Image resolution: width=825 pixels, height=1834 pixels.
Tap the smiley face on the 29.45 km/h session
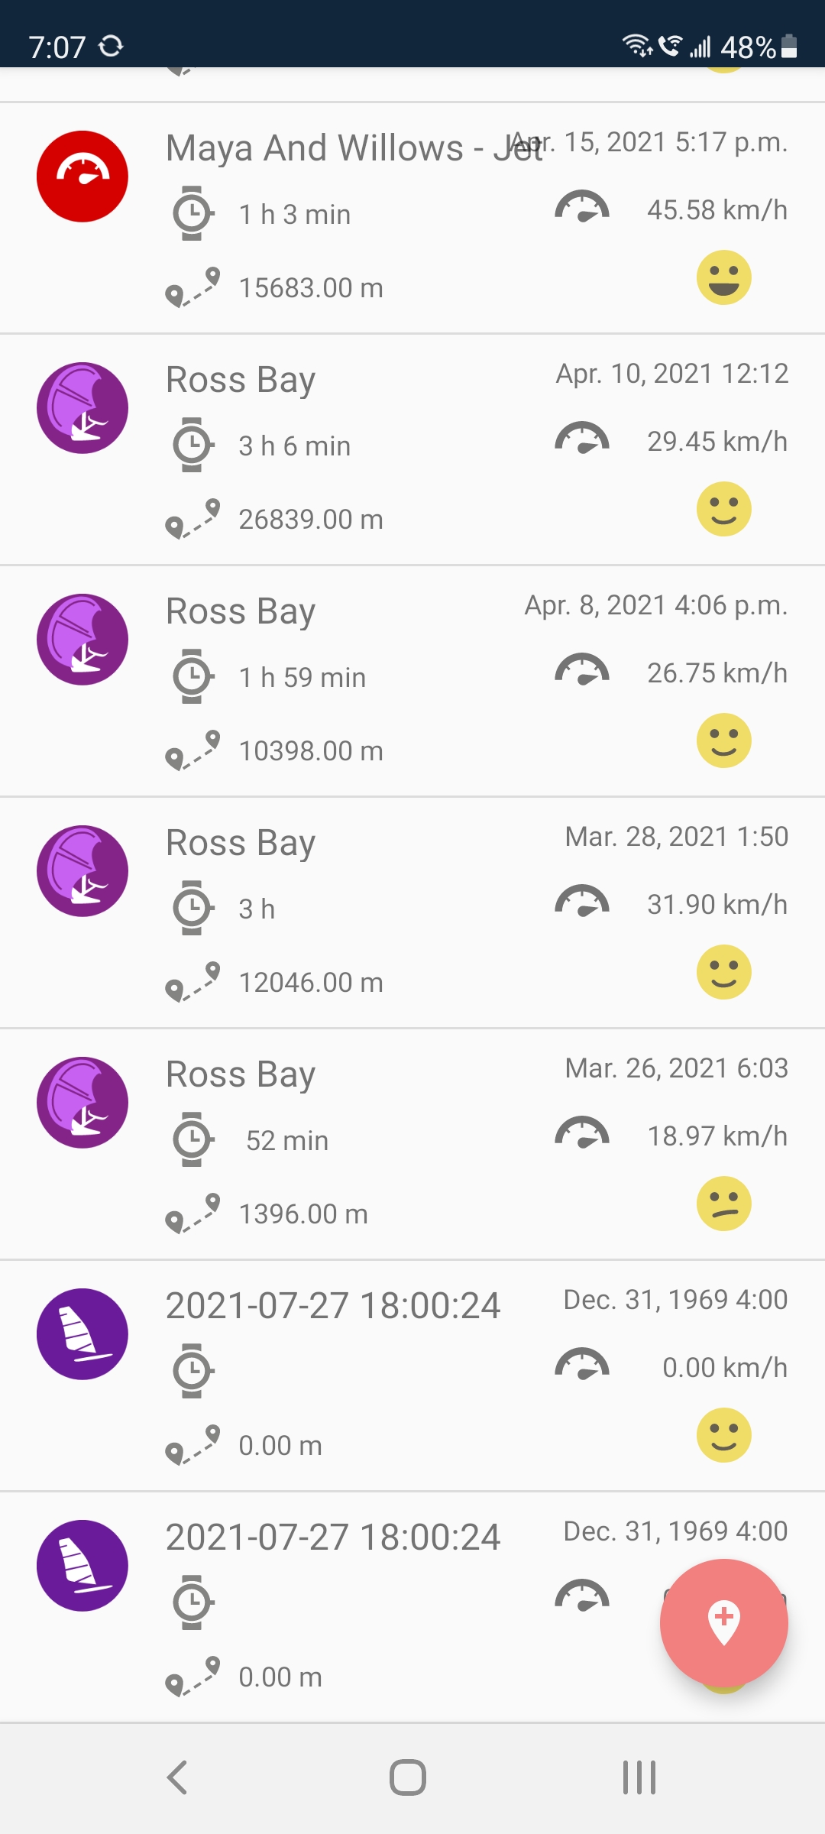click(x=723, y=509)
